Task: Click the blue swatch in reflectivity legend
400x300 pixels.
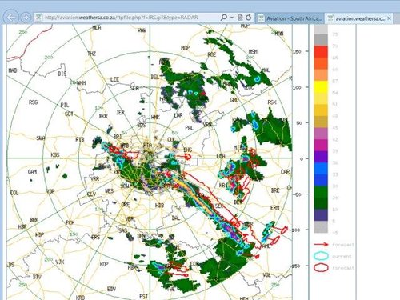Action: tap(321, 169)
